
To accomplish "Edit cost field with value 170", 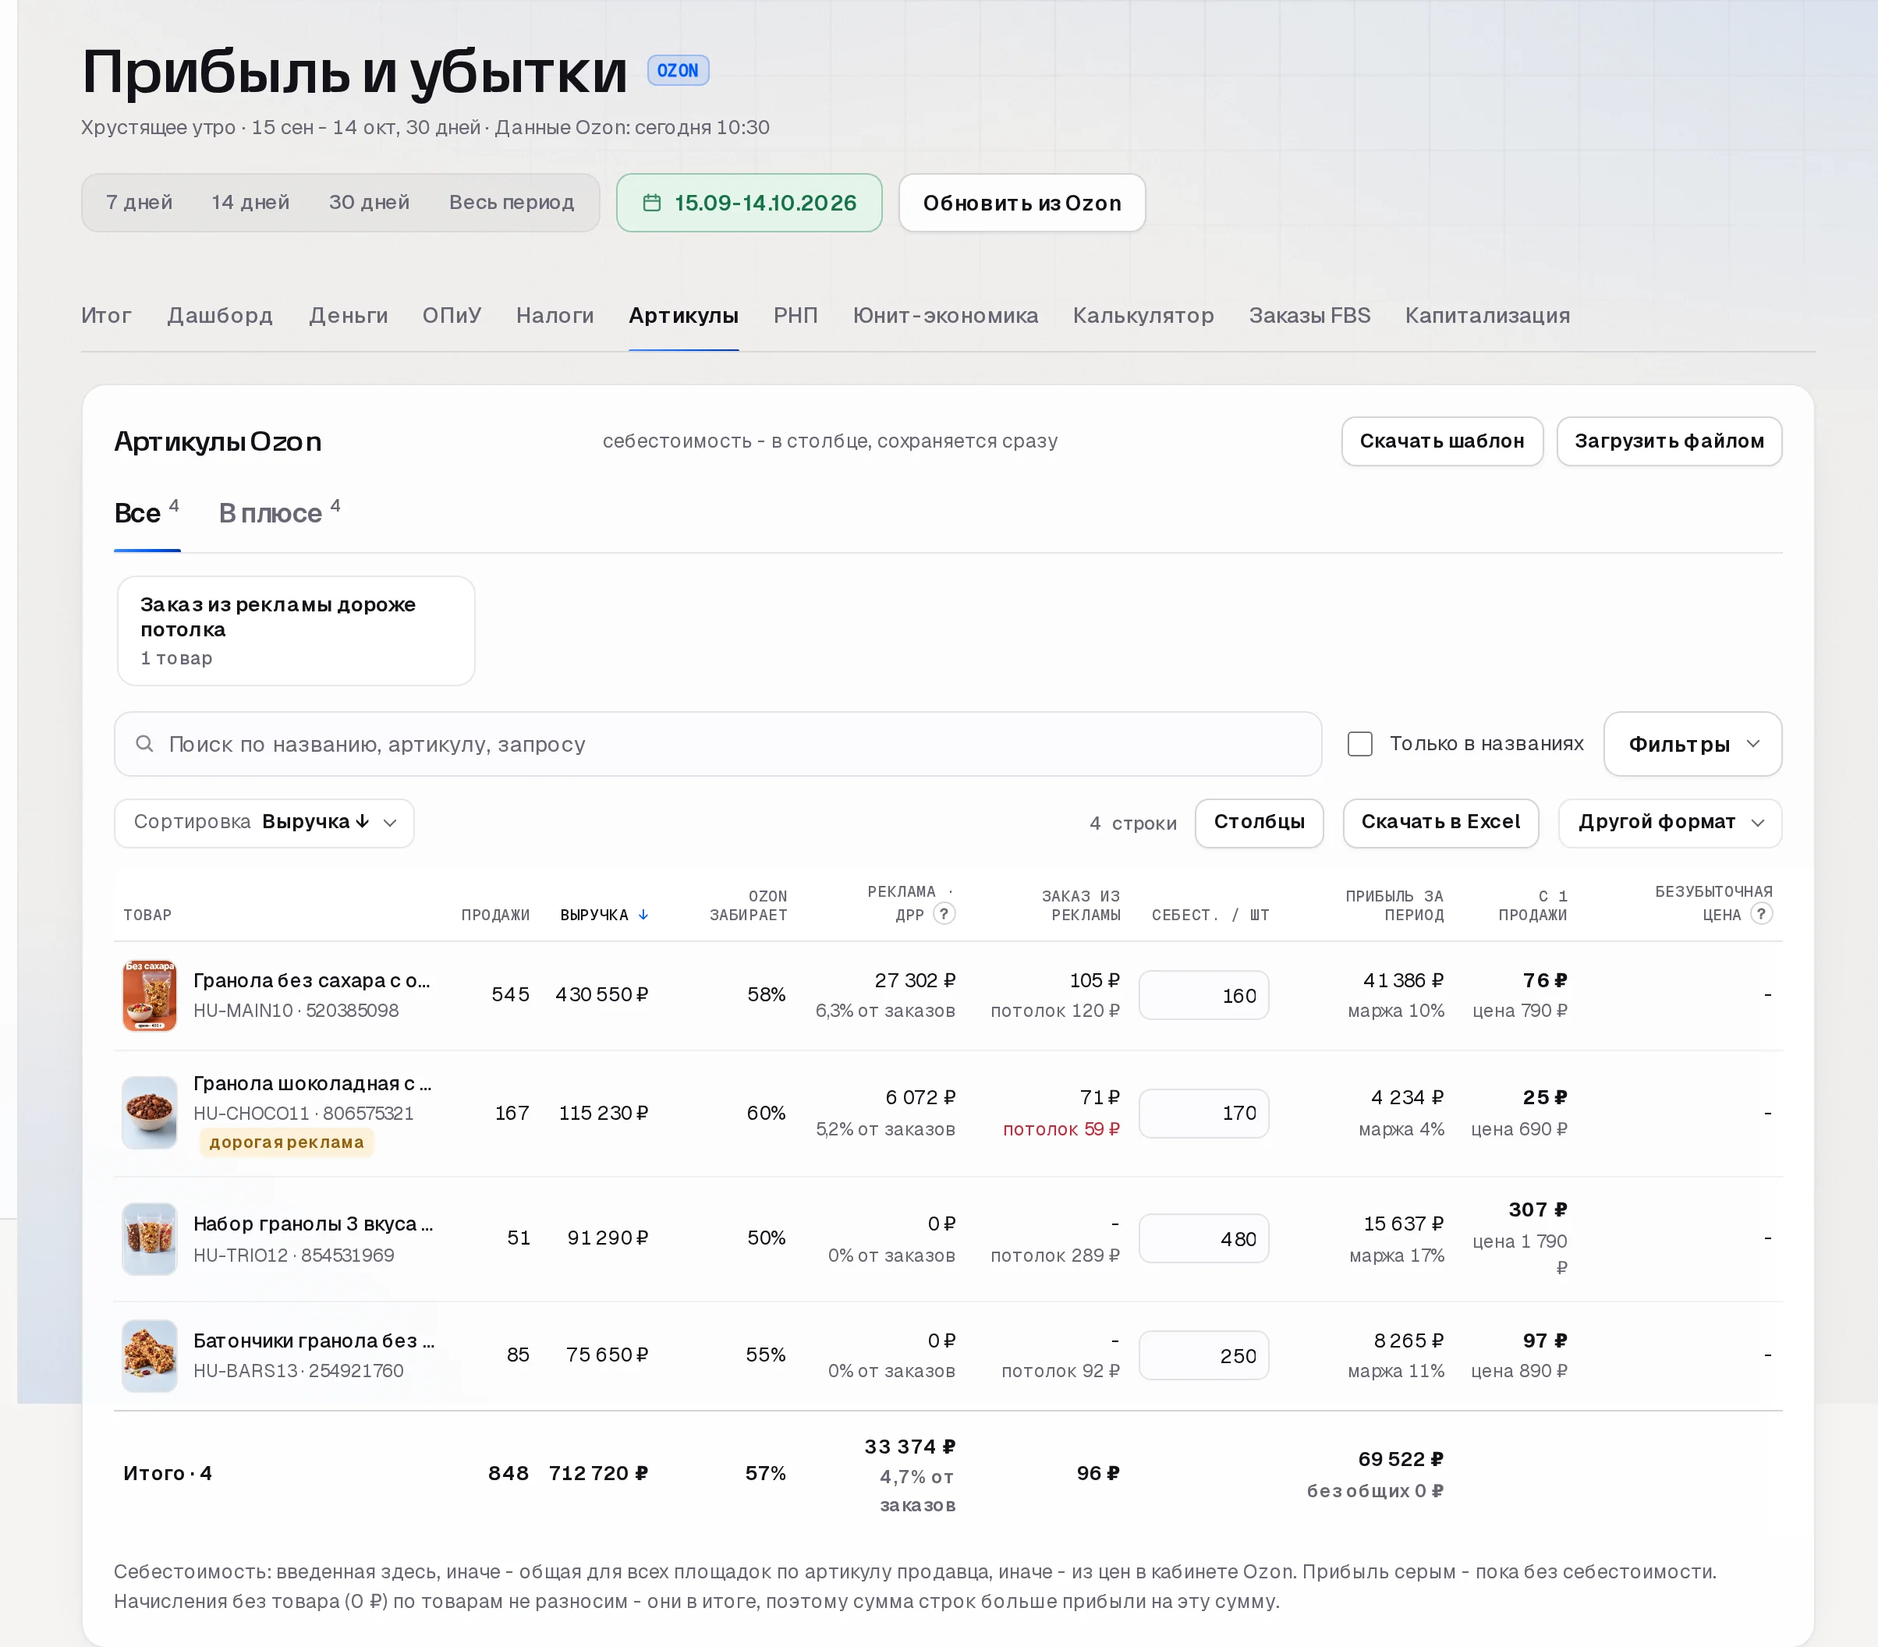I will click(x=1203, y=1112).
